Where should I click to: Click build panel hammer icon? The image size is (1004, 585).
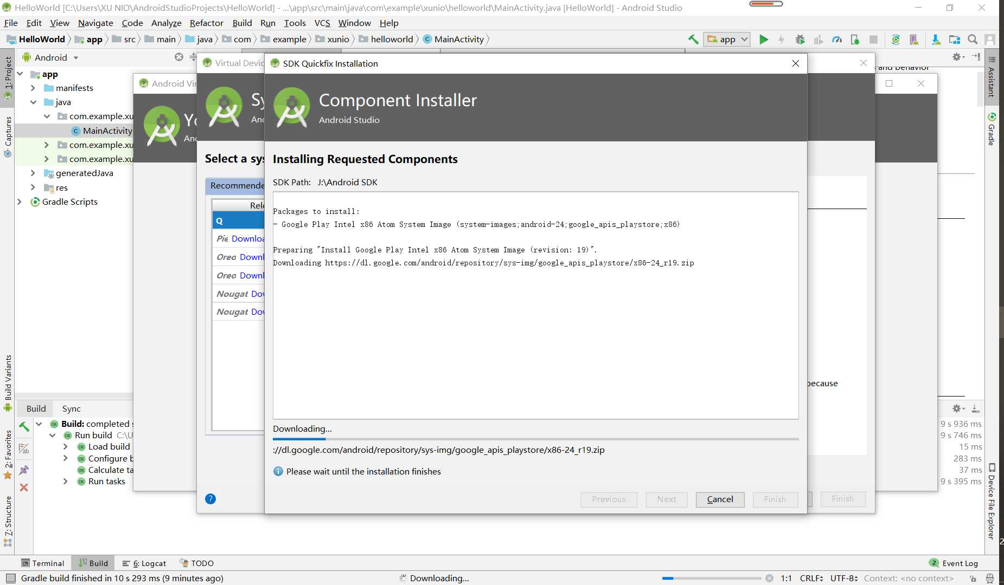pyautogui.click(x=24, y=427)
